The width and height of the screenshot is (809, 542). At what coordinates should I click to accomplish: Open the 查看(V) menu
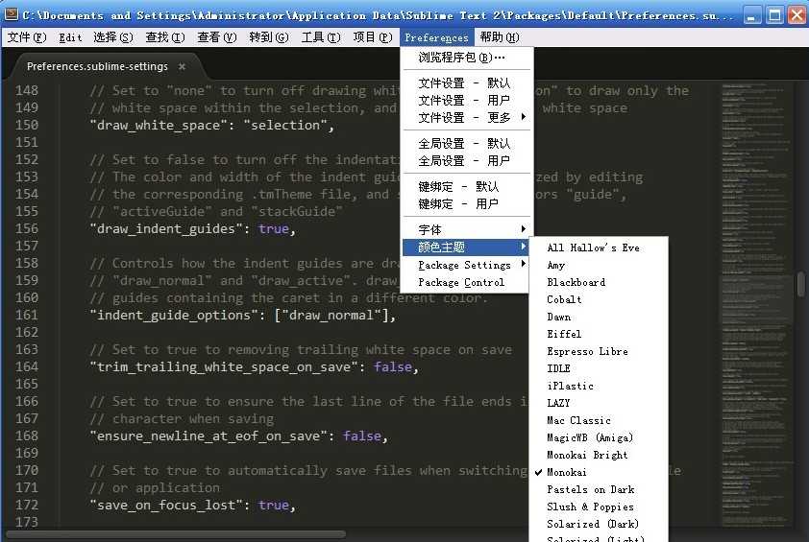pos(217,37)
